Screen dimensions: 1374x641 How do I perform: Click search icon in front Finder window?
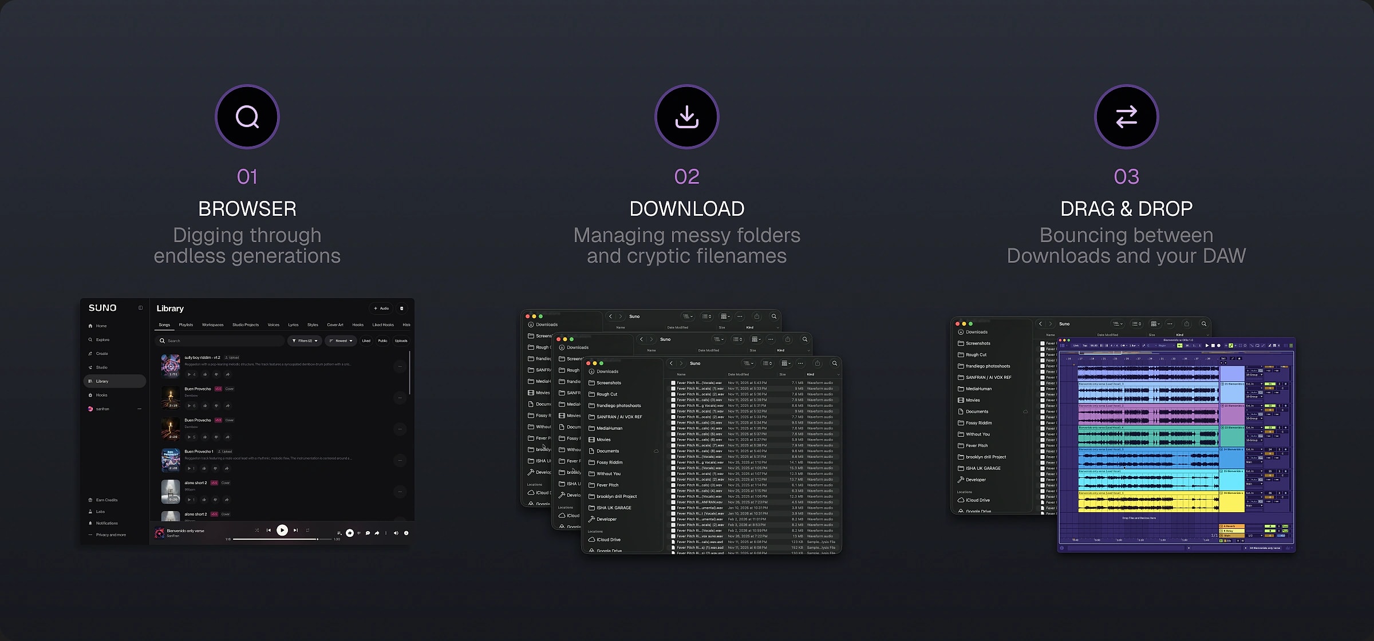point(835,363)
